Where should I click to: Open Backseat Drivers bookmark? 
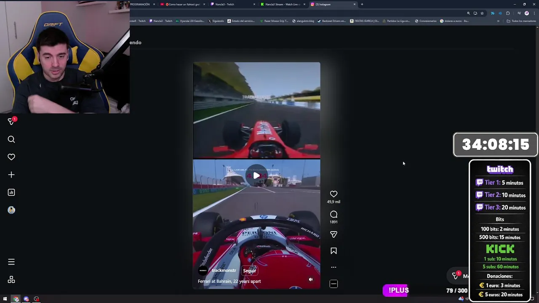(331, 21)
